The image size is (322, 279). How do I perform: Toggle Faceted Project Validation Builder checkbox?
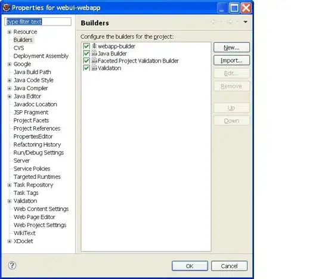click(86, 61)
